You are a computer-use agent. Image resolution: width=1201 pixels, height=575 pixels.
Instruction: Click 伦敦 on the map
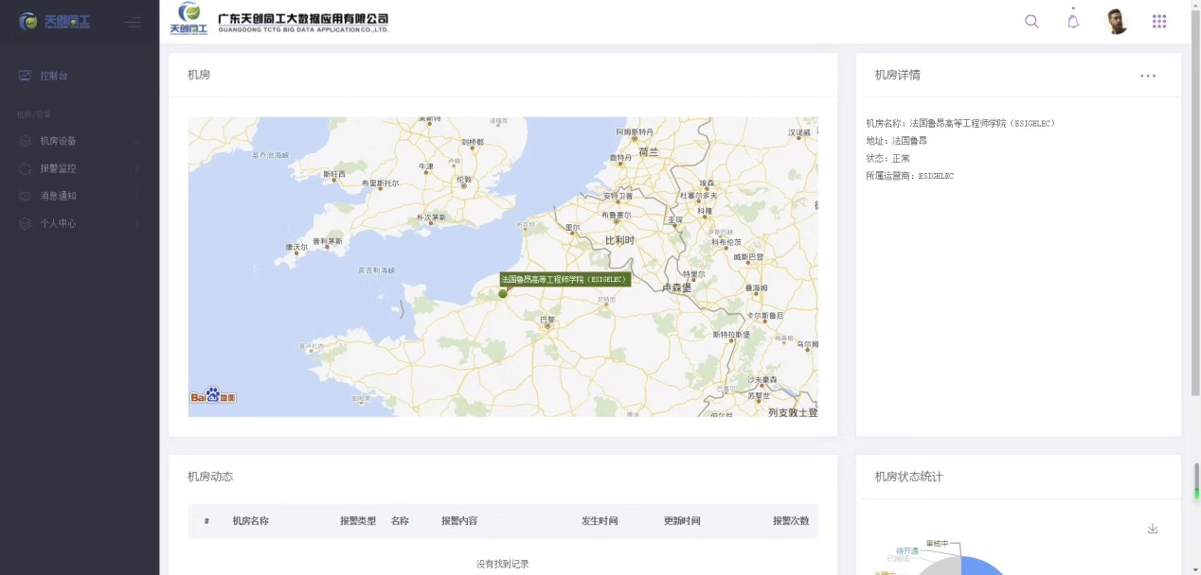pyautogui.click(x=463, y=179)
